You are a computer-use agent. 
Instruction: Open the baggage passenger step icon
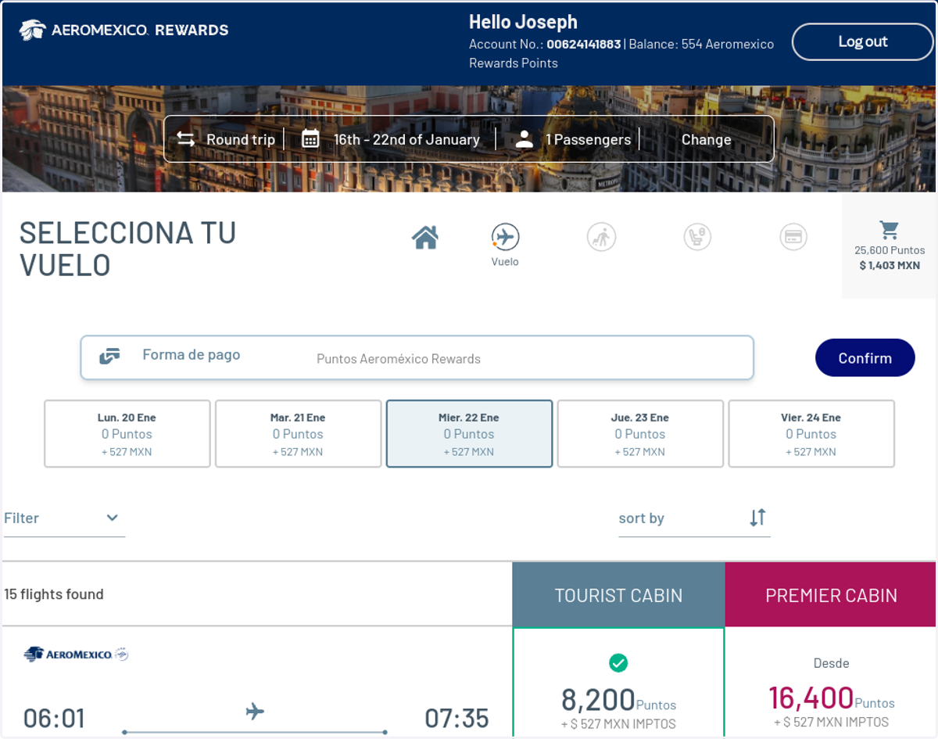(602, 237)
